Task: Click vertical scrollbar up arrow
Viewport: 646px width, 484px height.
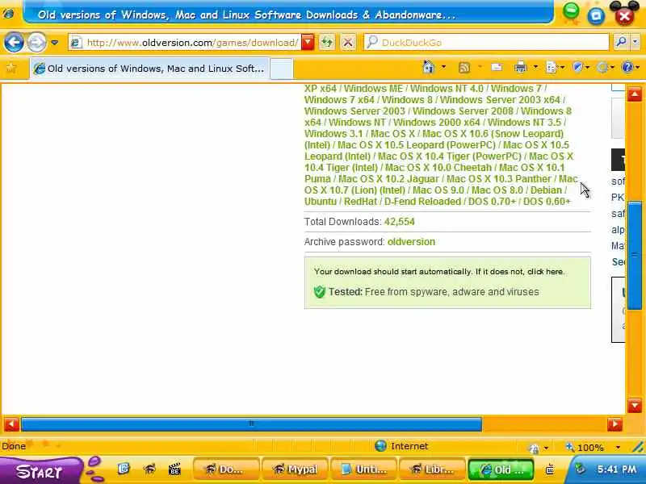Action: 635,94
